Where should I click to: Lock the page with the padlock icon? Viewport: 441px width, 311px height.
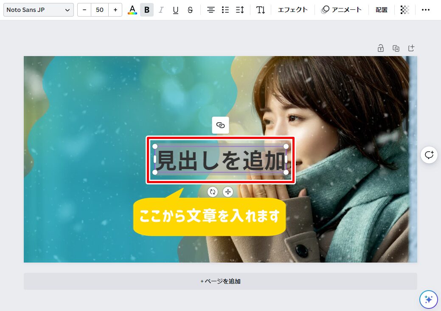coord(381,48)
